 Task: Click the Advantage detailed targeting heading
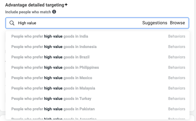(x=35, y=5)
